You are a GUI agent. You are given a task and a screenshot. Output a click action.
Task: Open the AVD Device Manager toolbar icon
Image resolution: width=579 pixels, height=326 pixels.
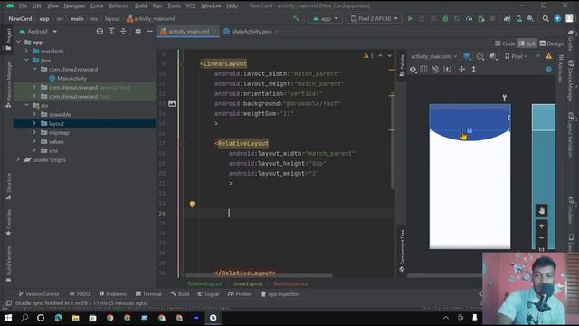click(x=518, y=18)
